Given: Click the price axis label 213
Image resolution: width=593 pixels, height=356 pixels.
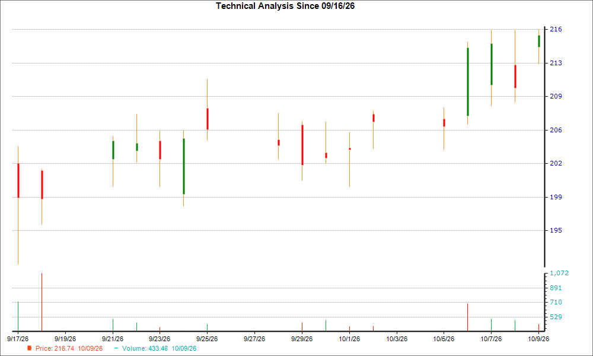Looking at the screenshot, I should (556, 63).
